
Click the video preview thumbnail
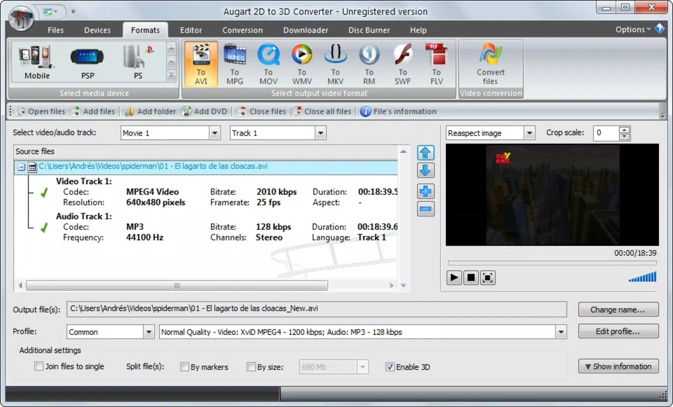click(x=552, y=195)
